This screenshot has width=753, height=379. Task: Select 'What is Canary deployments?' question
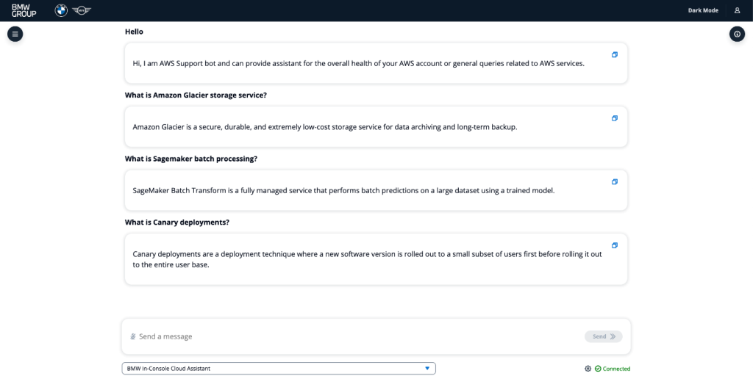(177, 223)
